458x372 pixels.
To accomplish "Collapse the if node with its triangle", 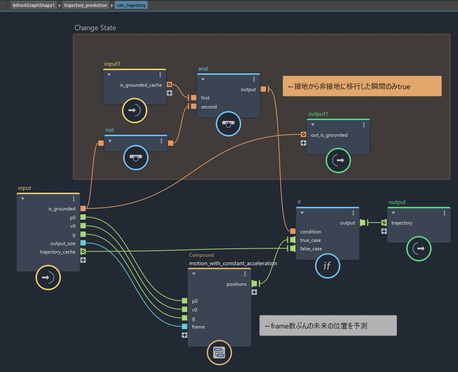I will coord(302,213).
